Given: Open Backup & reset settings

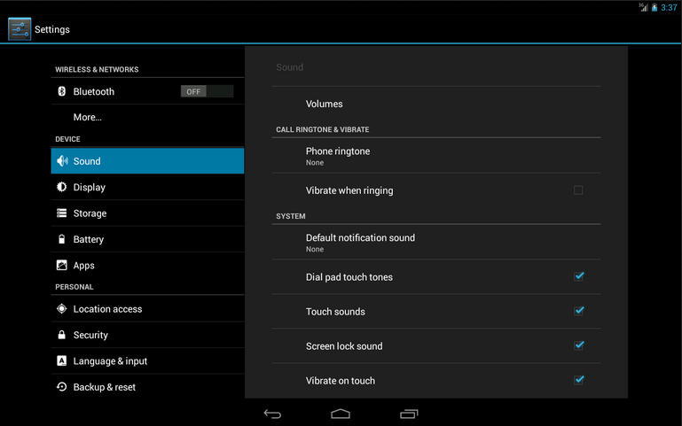Looking at the screenshot, I should 147,386.
